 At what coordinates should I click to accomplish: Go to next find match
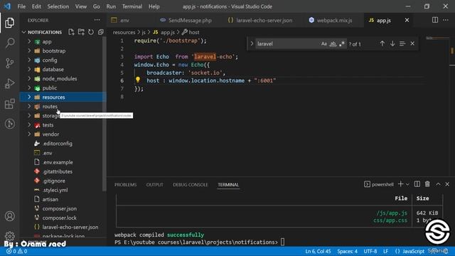point(392,43)
